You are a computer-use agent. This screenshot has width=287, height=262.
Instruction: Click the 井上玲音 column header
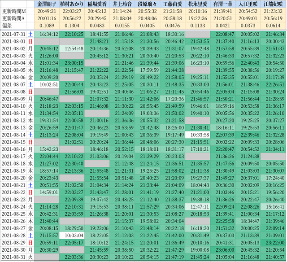pyautogui.click(x=122, y=4)
